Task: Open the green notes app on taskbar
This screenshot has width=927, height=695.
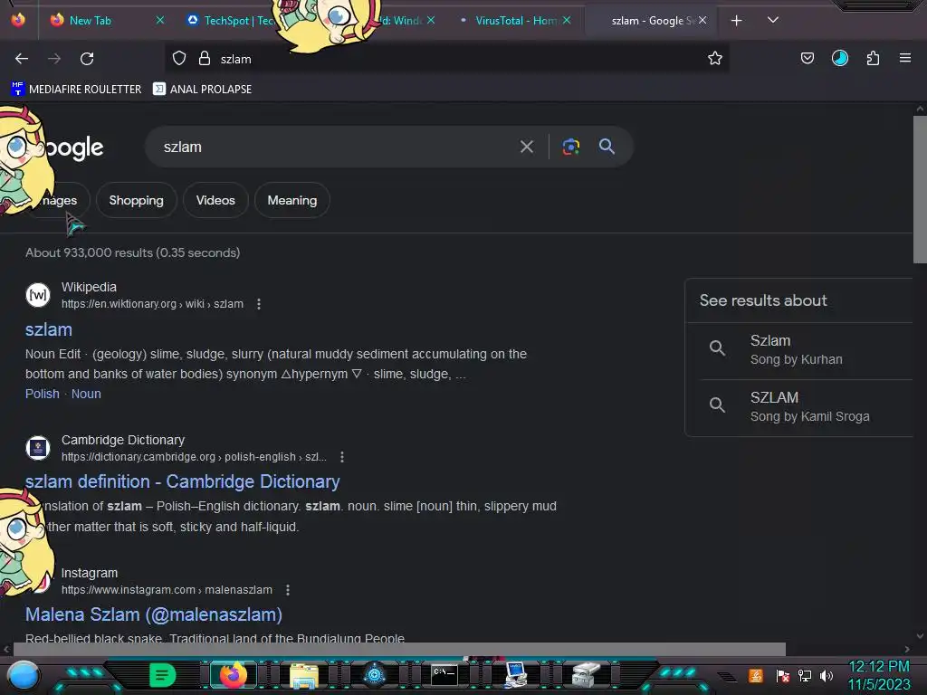Action: click(x=162, y=675)
